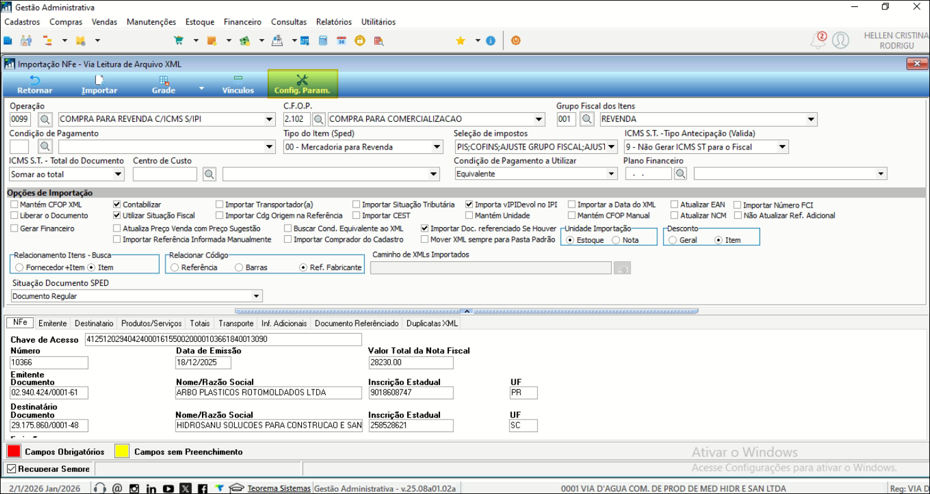Click the shopping cart toolbar icon
This screenshot has width=930, height=494.
(x=179, y=41)
